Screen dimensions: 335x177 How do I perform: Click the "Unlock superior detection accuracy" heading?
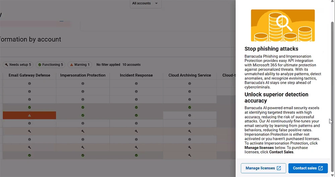pyautogui.click(x=276, y=97)
